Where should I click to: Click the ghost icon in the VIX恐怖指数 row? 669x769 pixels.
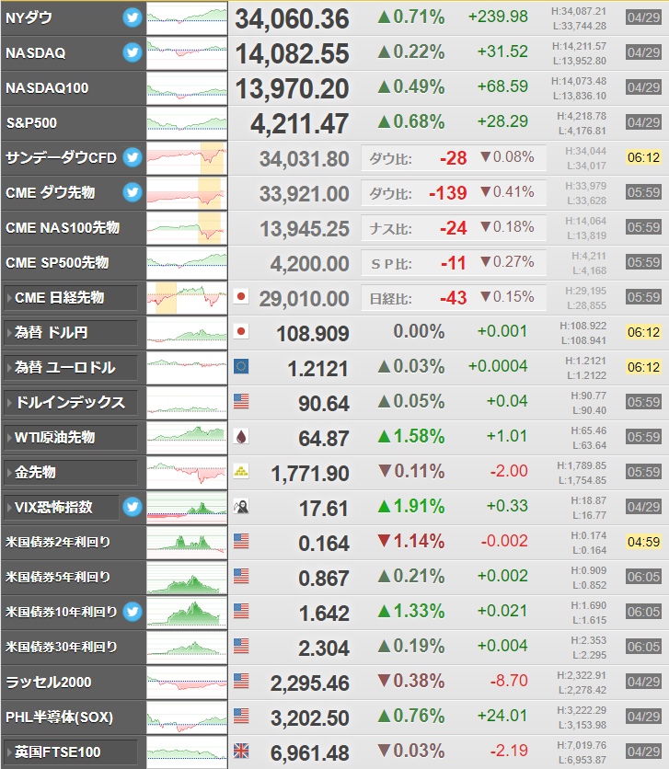[x=241, y=506]
